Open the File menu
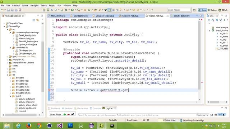The image size is (230, 129). tap(3, 5)
